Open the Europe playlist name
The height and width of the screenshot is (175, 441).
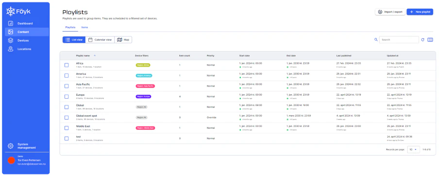point(80,95)
